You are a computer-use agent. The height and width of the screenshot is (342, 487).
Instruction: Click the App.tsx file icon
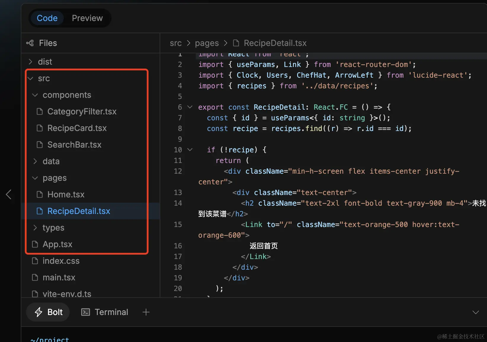(35, 244)
